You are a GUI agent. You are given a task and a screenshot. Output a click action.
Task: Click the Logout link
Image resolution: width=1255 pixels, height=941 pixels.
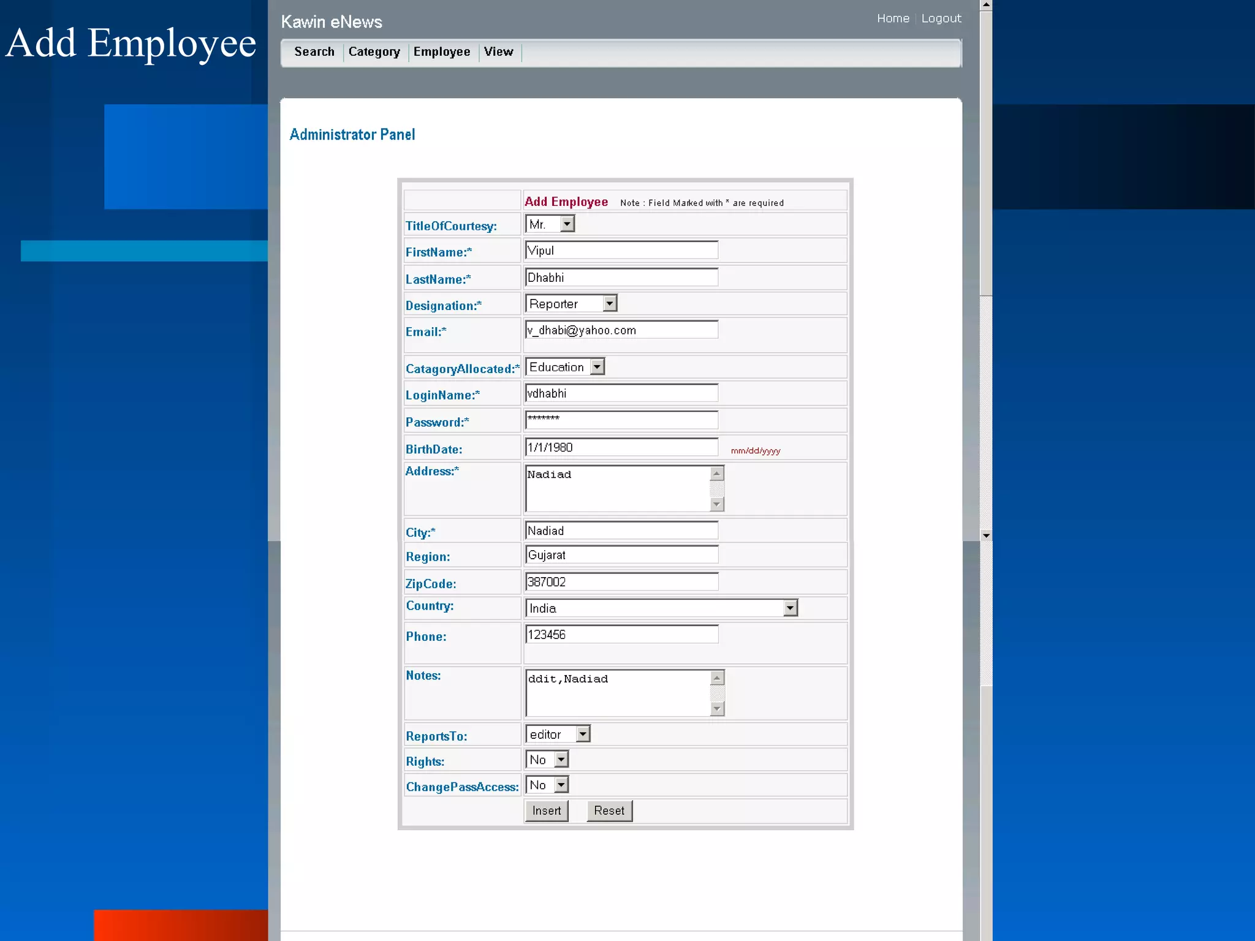click(941, 18)
